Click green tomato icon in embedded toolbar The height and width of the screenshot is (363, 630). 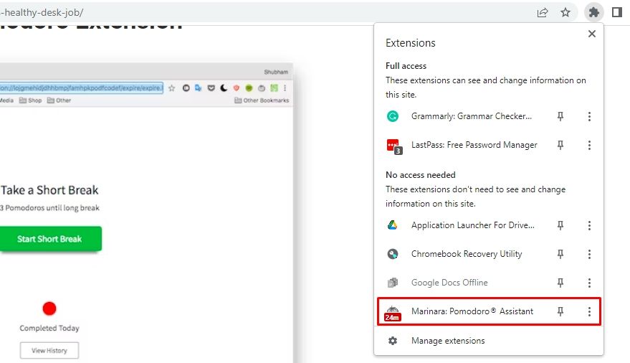click(249, 88)
